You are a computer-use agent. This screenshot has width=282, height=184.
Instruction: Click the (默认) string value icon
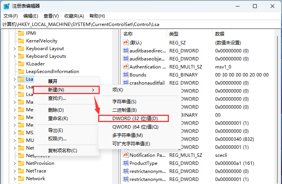coord(126,42)
